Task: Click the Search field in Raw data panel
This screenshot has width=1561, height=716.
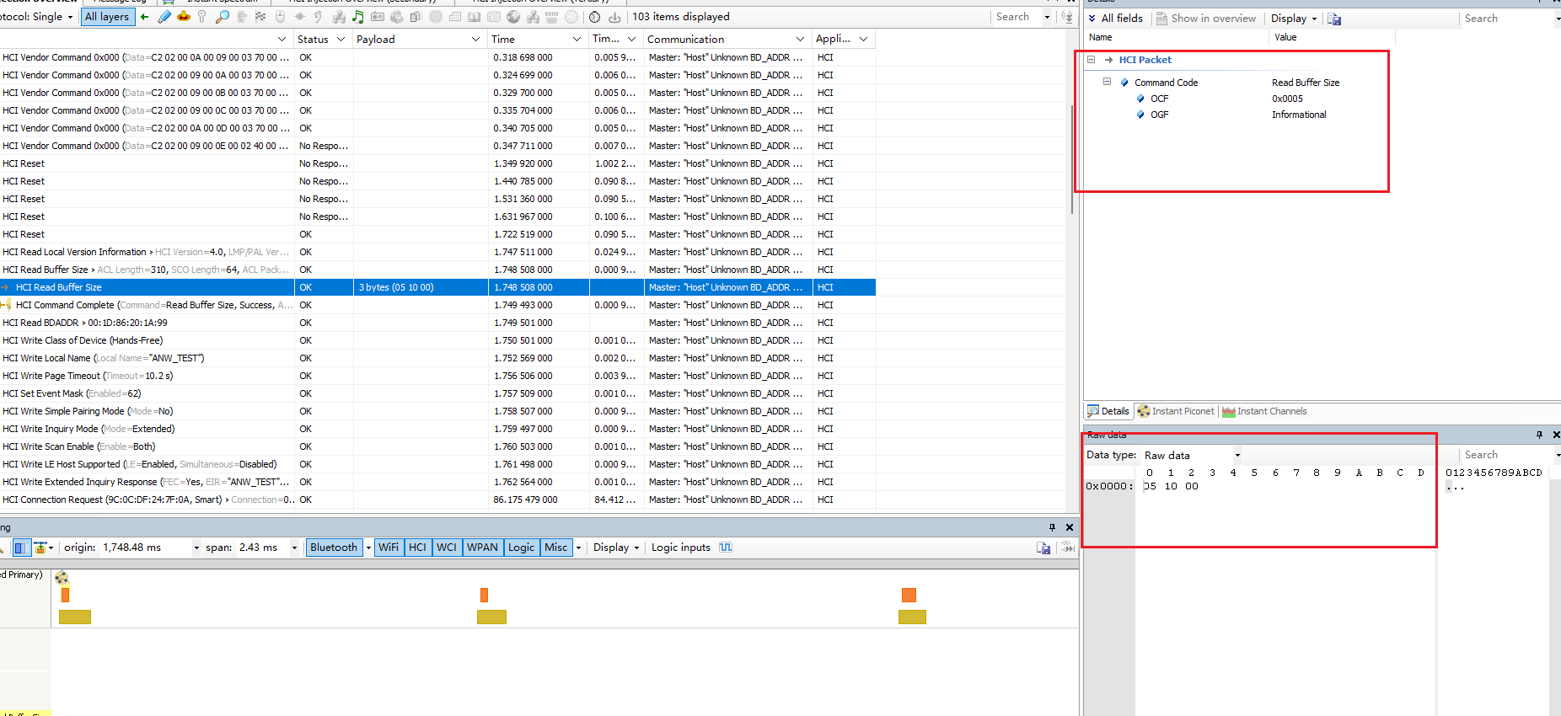Action: point(1509,455)
